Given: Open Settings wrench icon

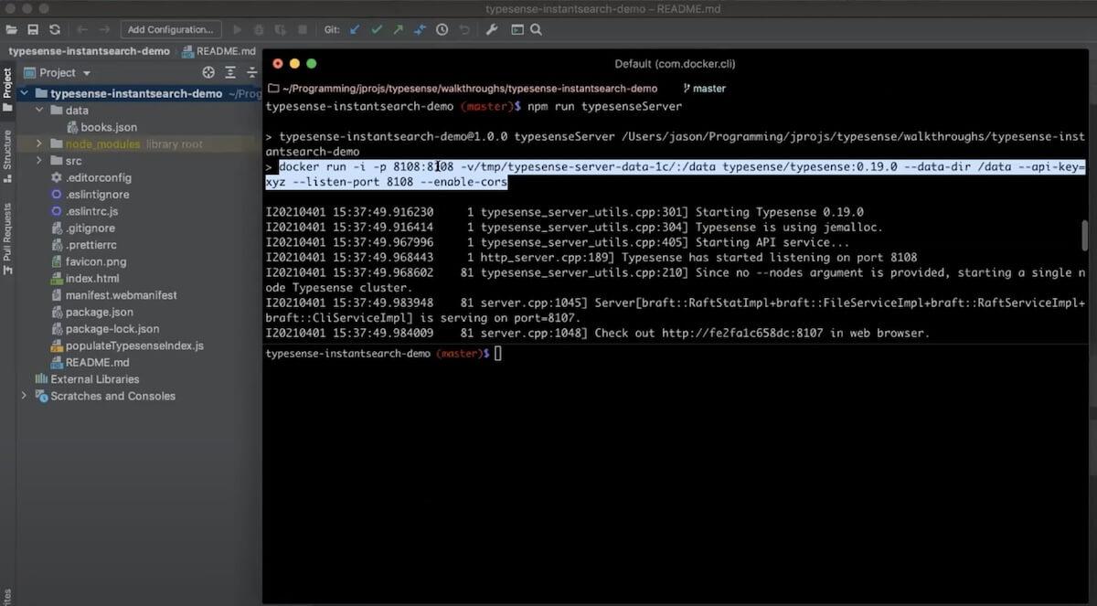Looking at the screenshot, I should pyautogui.click(x=492, y=29).
